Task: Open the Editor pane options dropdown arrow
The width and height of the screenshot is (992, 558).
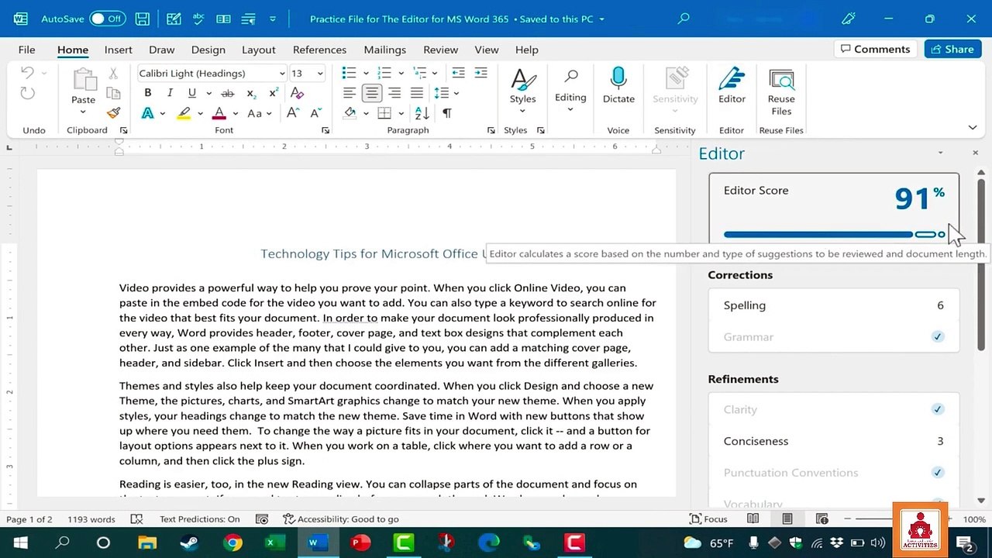Action: [x=940, y=153]
